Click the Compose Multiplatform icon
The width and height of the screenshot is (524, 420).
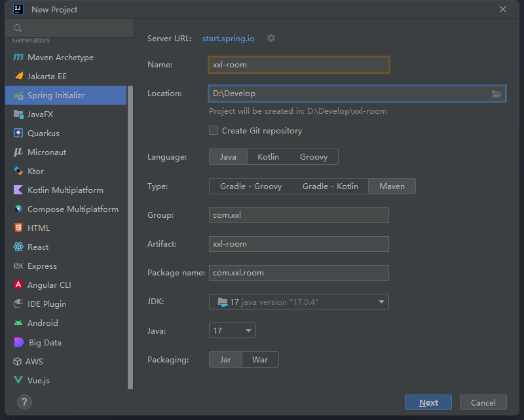(x=18, y=209)
